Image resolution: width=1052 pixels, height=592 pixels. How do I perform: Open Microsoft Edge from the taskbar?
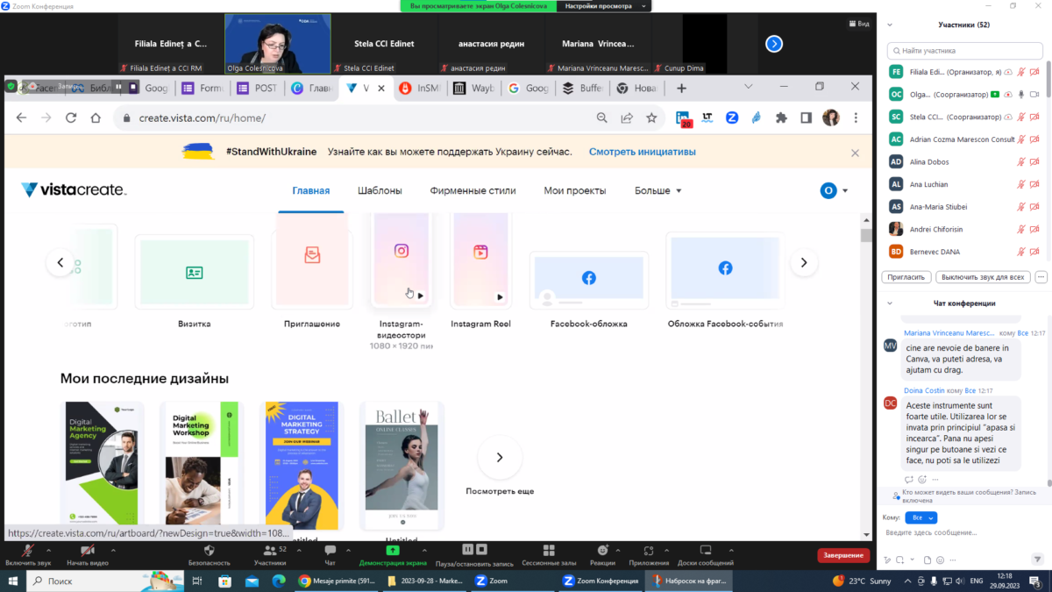pyautogui.click(x=279, y=581)
